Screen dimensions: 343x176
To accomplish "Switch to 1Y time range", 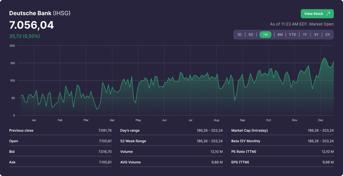I will click(305, 35).
